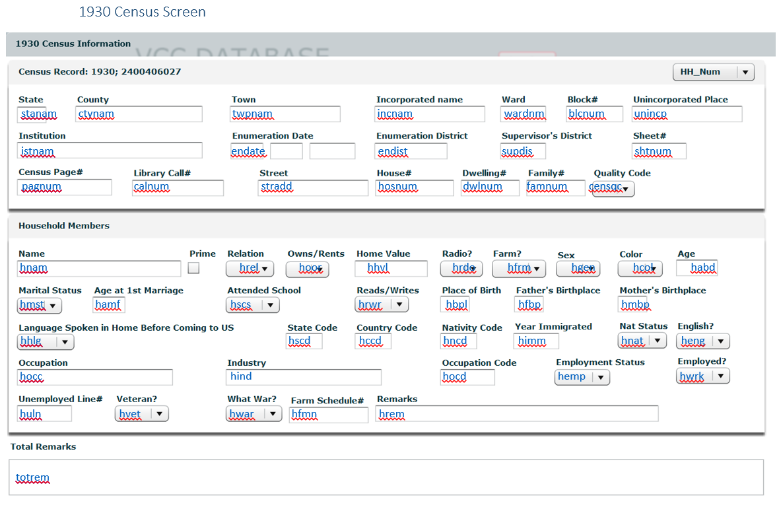Viewport: 779px width, 515px height.
Task: Open the Owns/Rents dropdown
Action: tap(307, 269)
